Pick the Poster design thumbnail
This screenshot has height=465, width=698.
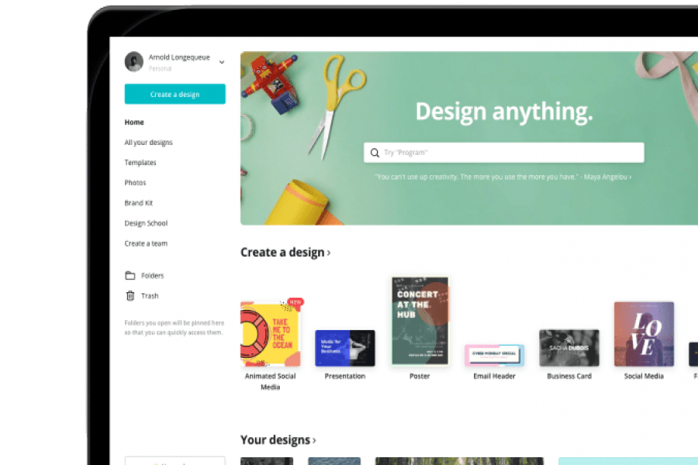click(x=420, y=321)
